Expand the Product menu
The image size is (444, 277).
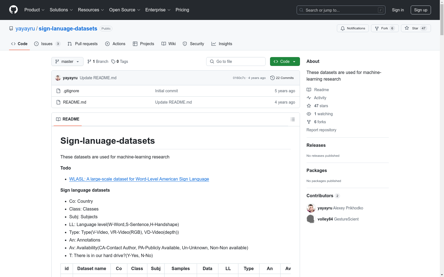[34, 10]
